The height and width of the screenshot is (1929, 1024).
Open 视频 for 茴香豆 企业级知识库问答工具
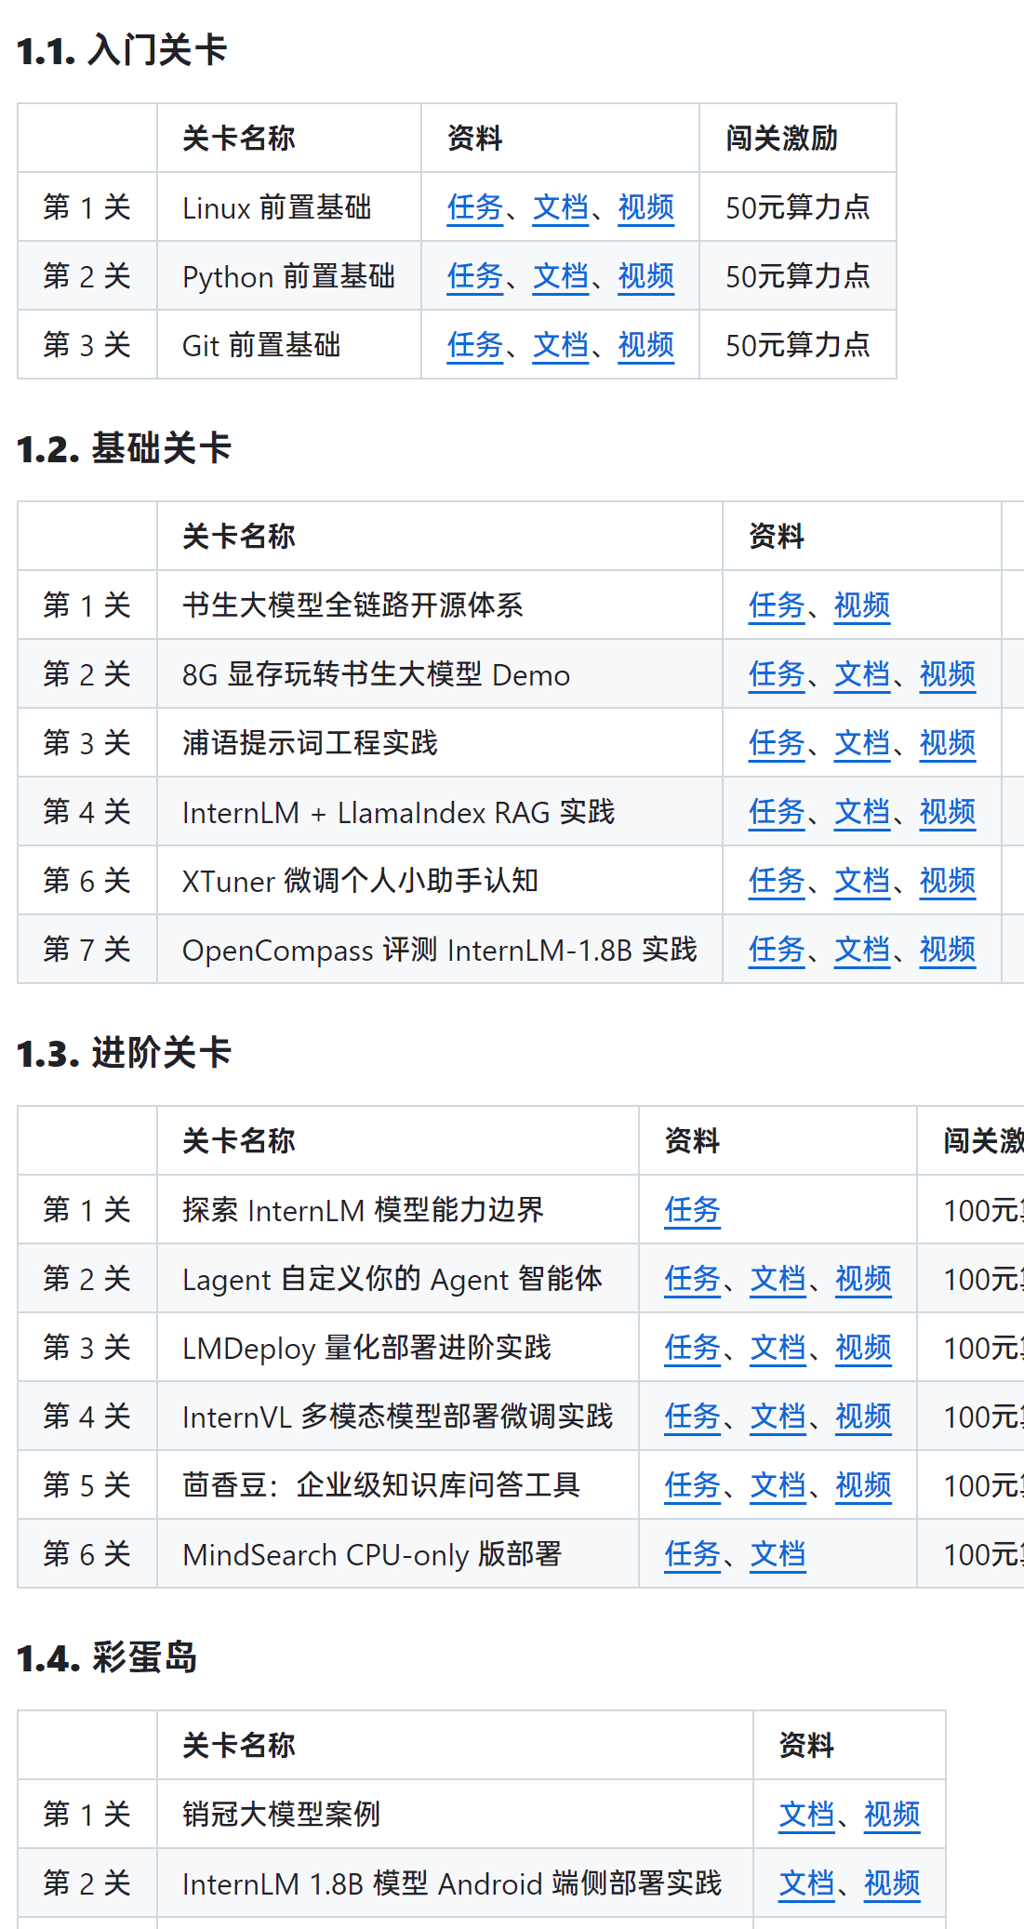click(864, 1485)
